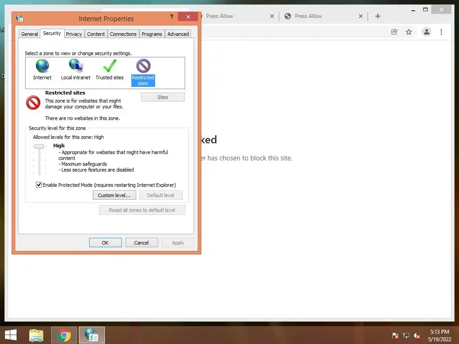The image size is (459, 344).
Task: Open File Explorer from taskbar
Action: tap(36, 335)
